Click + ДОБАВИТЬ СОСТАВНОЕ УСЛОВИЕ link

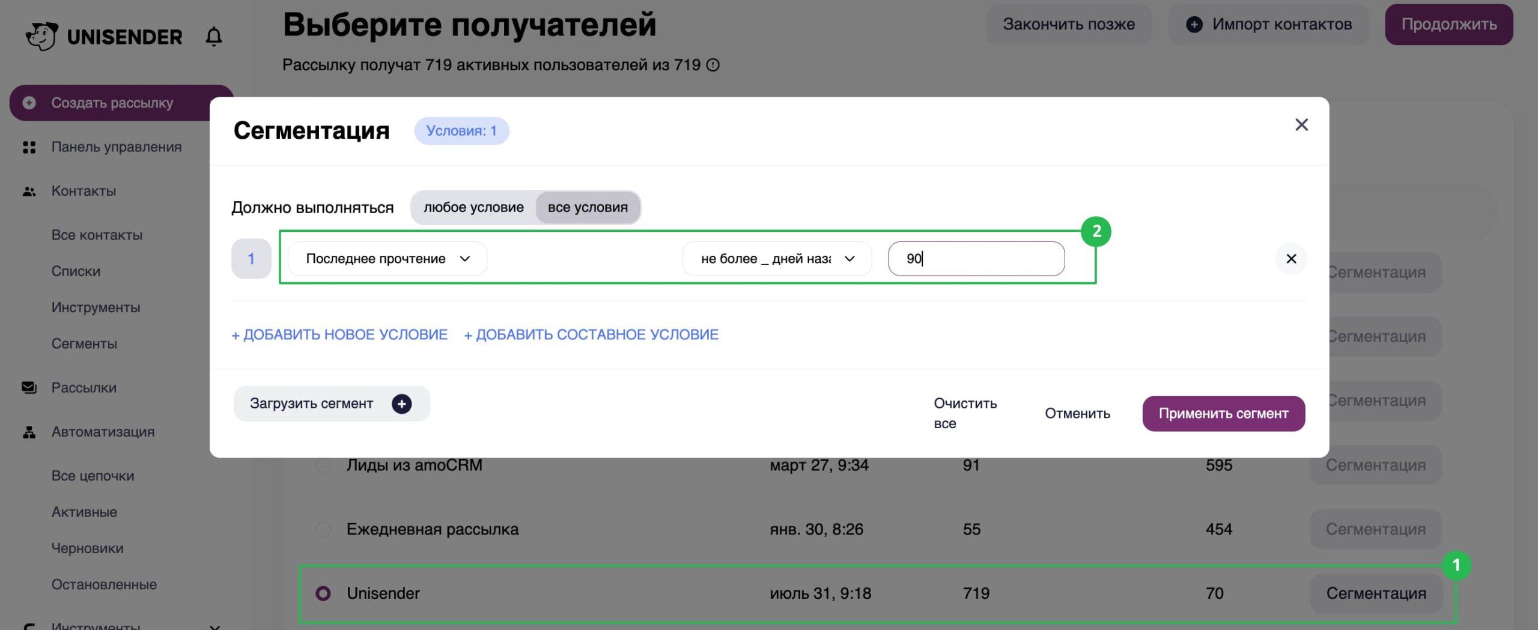pos(591,335)
